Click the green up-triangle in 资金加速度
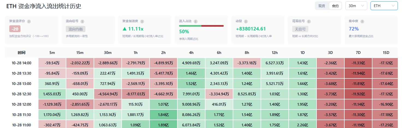 coord(124,29)
